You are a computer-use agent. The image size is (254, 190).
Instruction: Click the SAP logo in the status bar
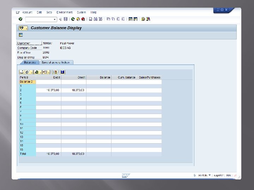pos(126,176)
